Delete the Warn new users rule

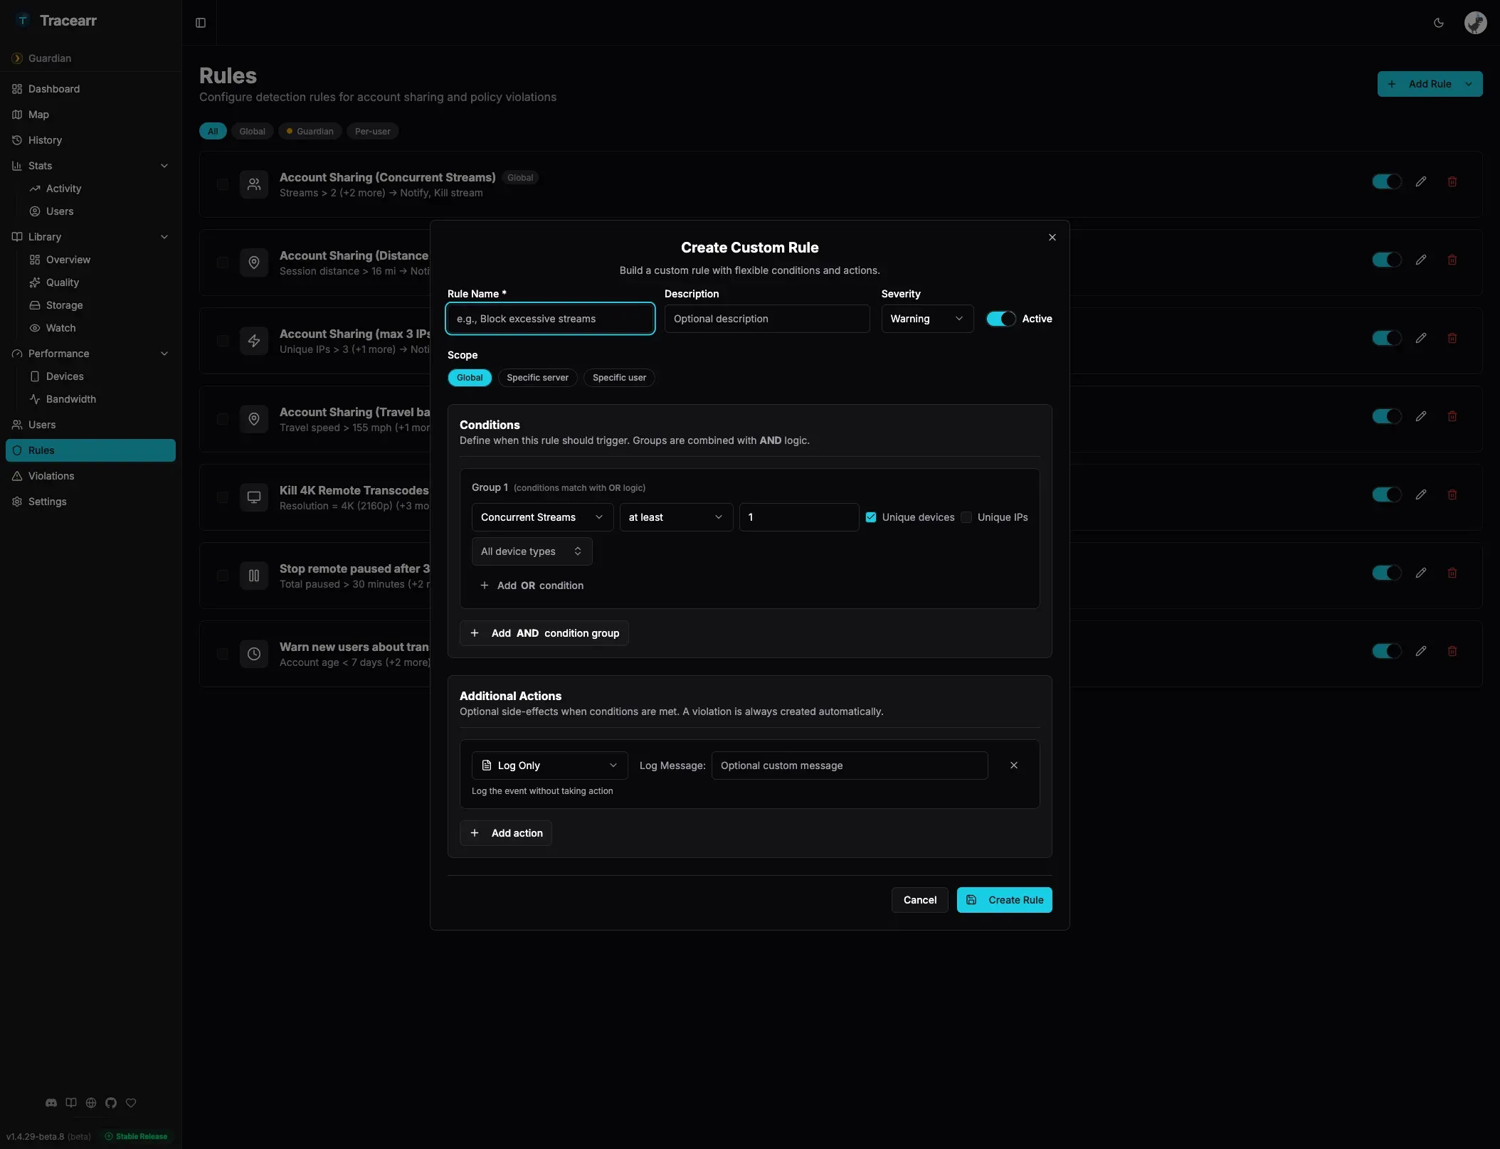1452,651
